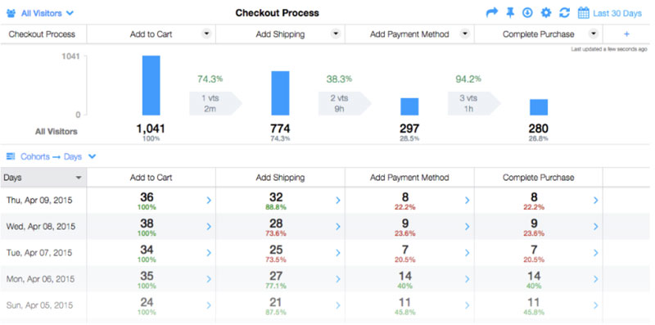Image resolution: width=655 pixels, height=325 pixels.
Task: Add a funnel step with plus icon
Action: click(626, 34)
